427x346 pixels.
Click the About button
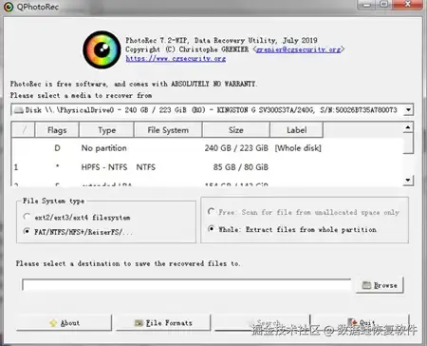coord(65,323)
